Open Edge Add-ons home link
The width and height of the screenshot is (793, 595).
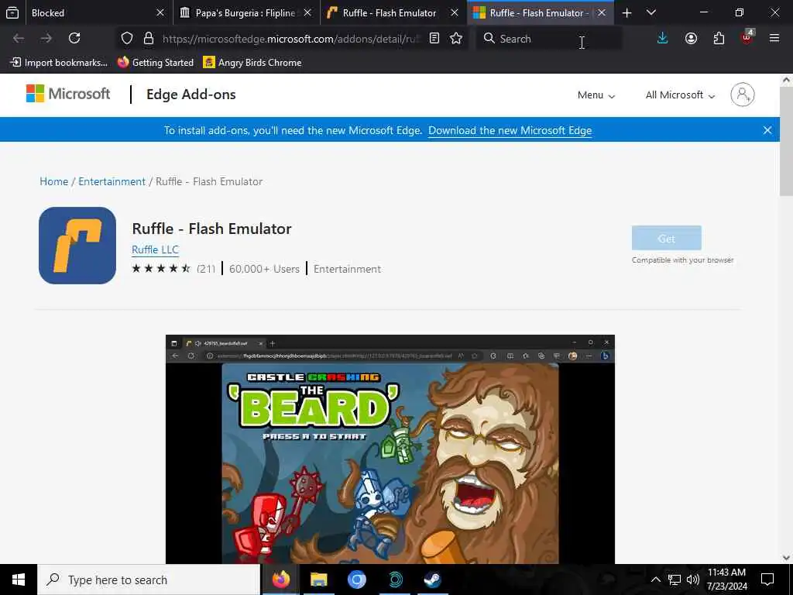(191, 95)
